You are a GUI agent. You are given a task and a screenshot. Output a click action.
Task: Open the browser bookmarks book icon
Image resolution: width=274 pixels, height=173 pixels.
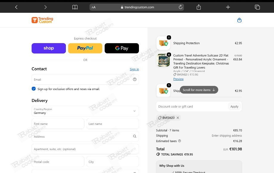(75, 7)
